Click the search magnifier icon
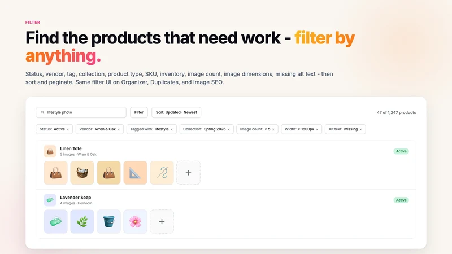Screen dimensions: 452x254 [42, 112]
